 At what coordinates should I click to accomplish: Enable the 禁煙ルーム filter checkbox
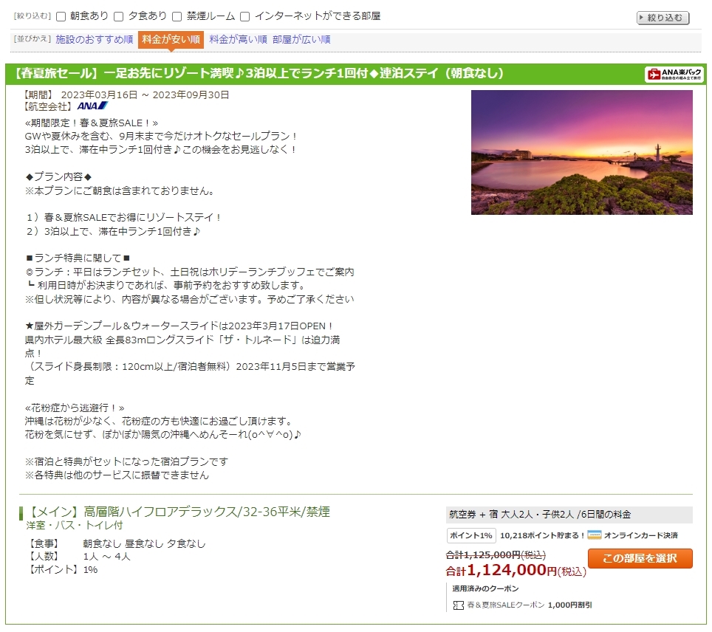[x=177, y=17]
